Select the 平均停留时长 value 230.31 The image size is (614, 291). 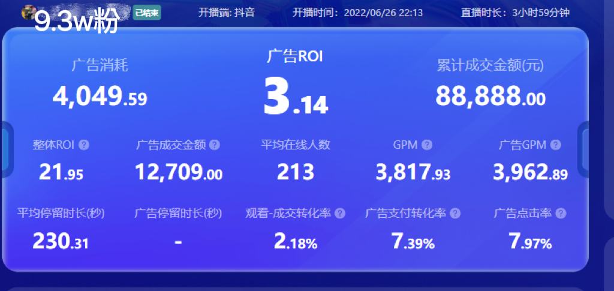(x=61, y=241)
